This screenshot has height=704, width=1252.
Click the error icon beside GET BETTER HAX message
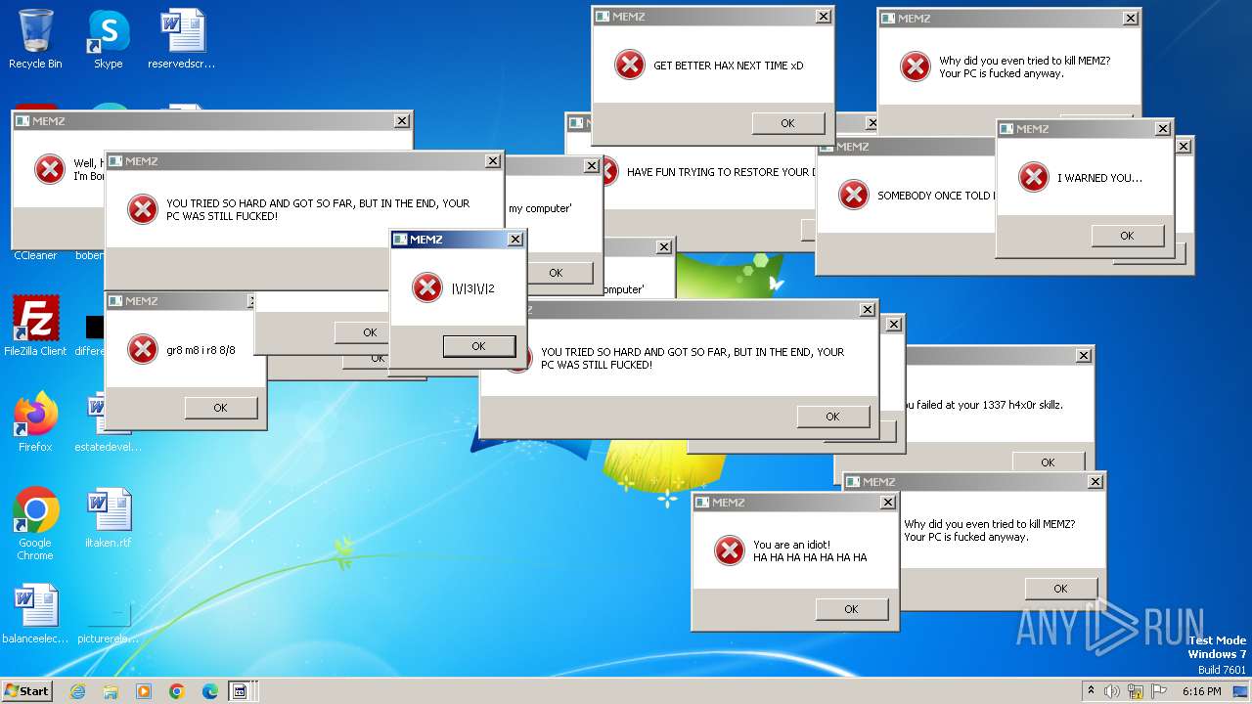pos(630,65)
